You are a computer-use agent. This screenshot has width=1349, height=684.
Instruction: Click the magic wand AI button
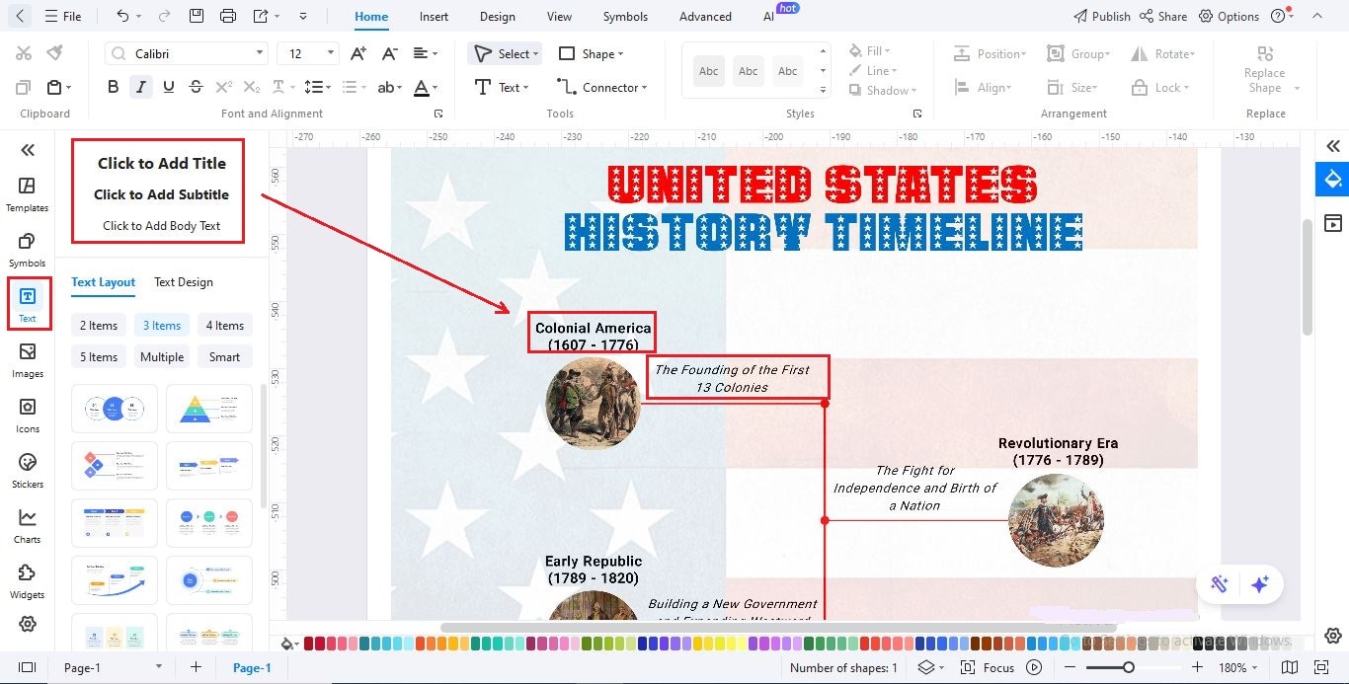(1220, 584)
